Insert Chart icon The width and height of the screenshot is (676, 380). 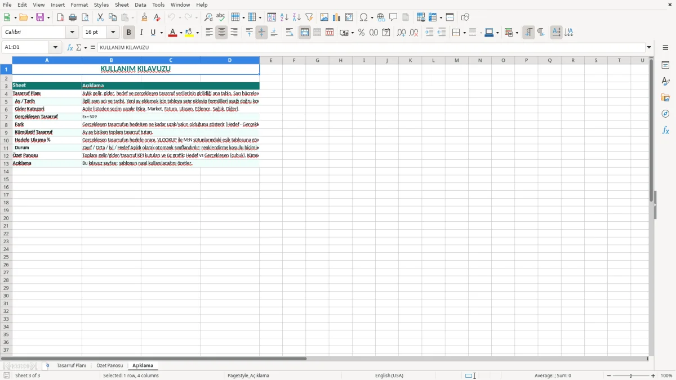pyautogui.click(x=336, y=17)
